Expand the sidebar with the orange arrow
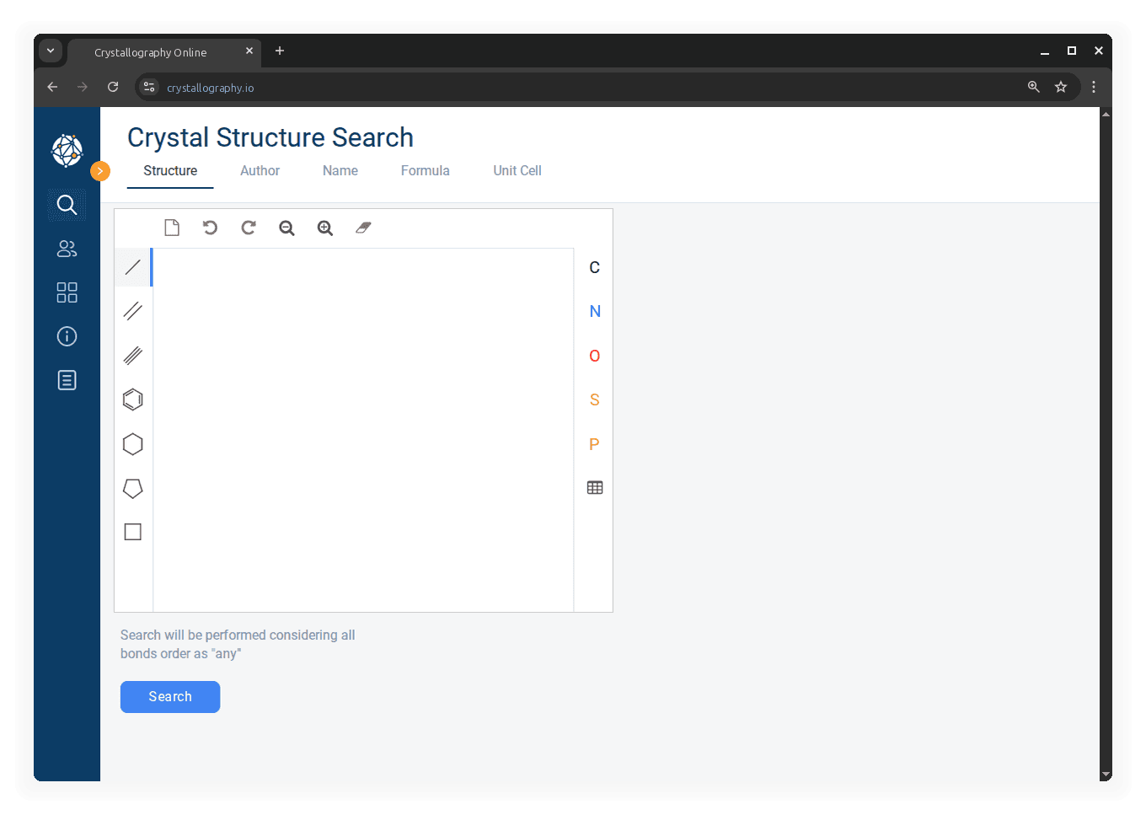 (100, 171)
